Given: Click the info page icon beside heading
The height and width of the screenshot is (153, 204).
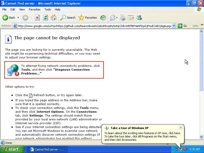Looking at the screenshot, I should [8, 39].
